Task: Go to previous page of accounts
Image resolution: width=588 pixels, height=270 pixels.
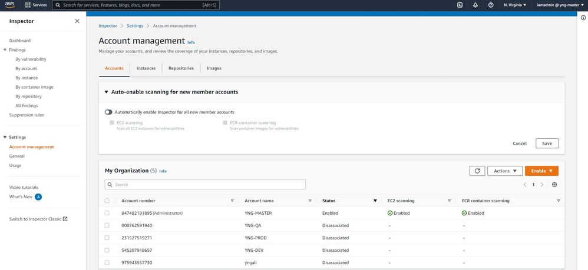Action: (x=524, y=185)
